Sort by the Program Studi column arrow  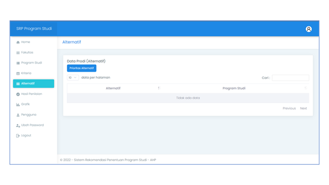(x=306, y=88)
